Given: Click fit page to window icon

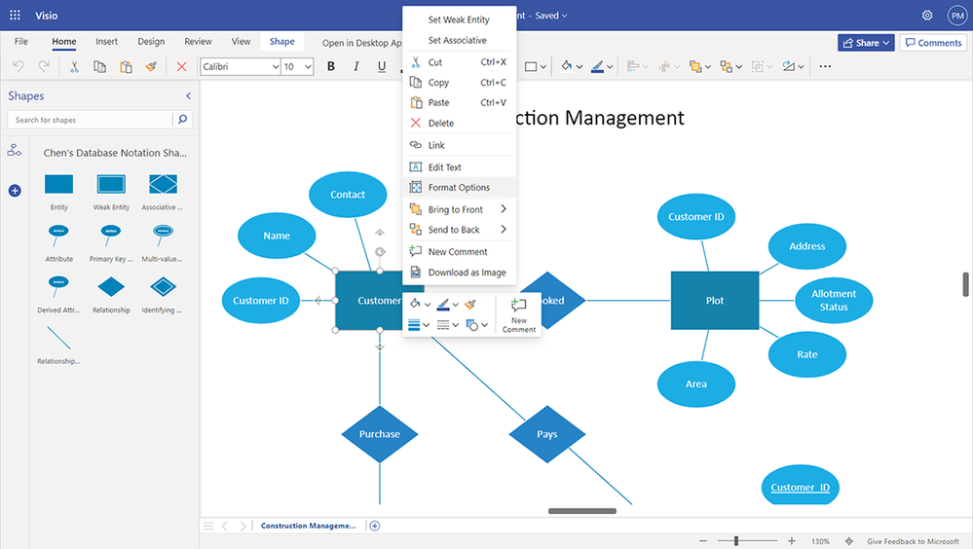Looking at the screenshot, I should point(849,541).
